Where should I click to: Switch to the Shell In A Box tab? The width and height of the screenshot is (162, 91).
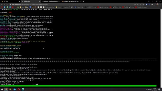click(x=31, y=2)
